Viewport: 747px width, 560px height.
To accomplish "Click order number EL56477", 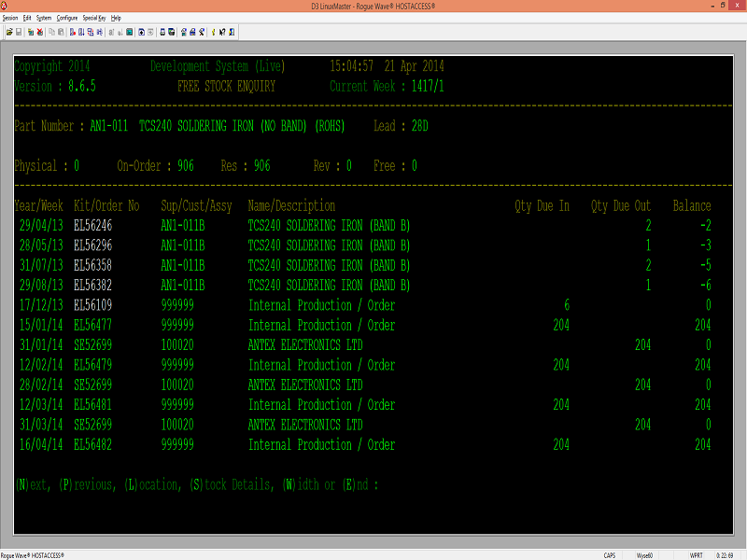I will [x=92, y=325].
